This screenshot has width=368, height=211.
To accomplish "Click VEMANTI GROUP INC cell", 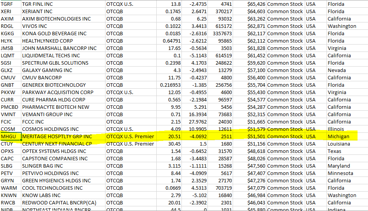I will 63,115.
